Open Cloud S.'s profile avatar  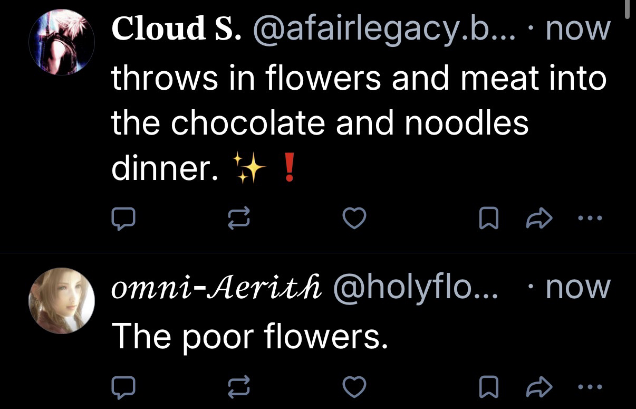(61, 41)
